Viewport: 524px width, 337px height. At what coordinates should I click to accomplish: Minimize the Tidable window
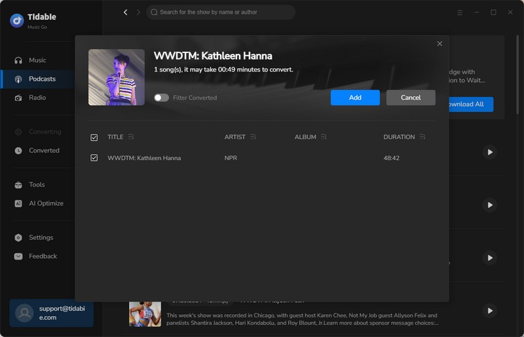[477, 12]
